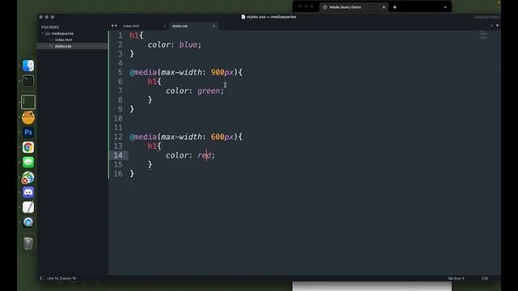Click the UNREGISTERED label in title bar
This screenshot has width=518, height=291.
[x=486, y=17]
